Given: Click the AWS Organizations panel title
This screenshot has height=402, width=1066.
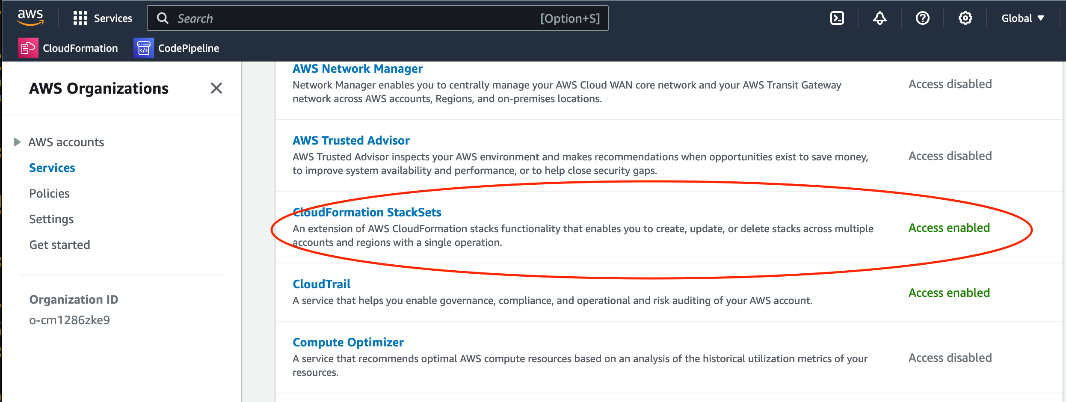Looking at the screenshot, I should pyautogui.click(x=99, y=89).
